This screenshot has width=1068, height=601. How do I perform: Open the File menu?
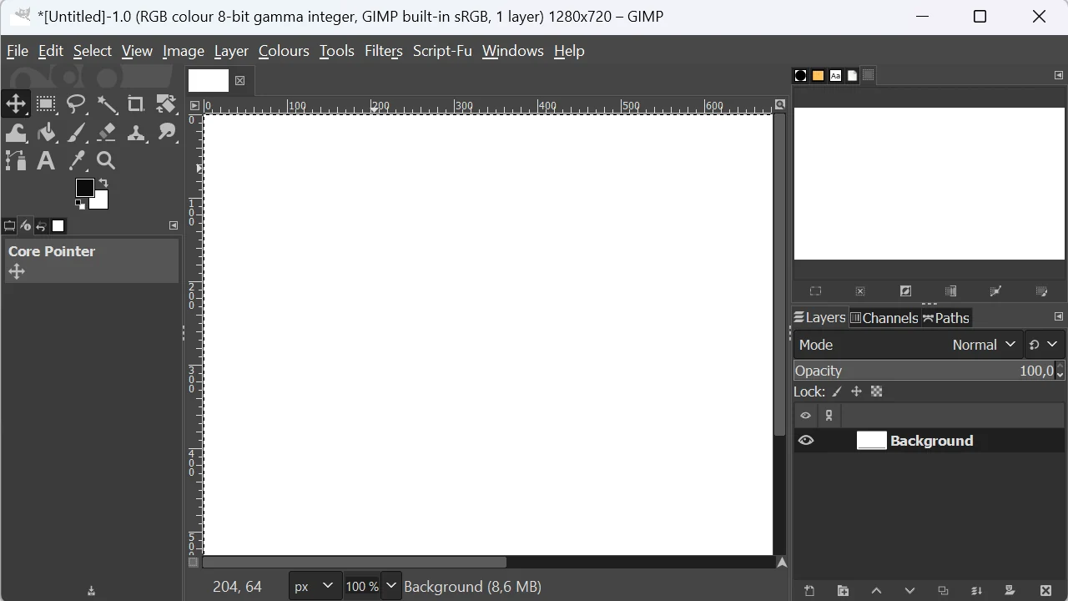coord(18,51)
